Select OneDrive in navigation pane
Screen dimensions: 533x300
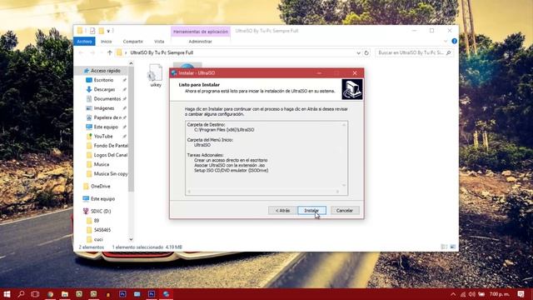click(100, 187)
